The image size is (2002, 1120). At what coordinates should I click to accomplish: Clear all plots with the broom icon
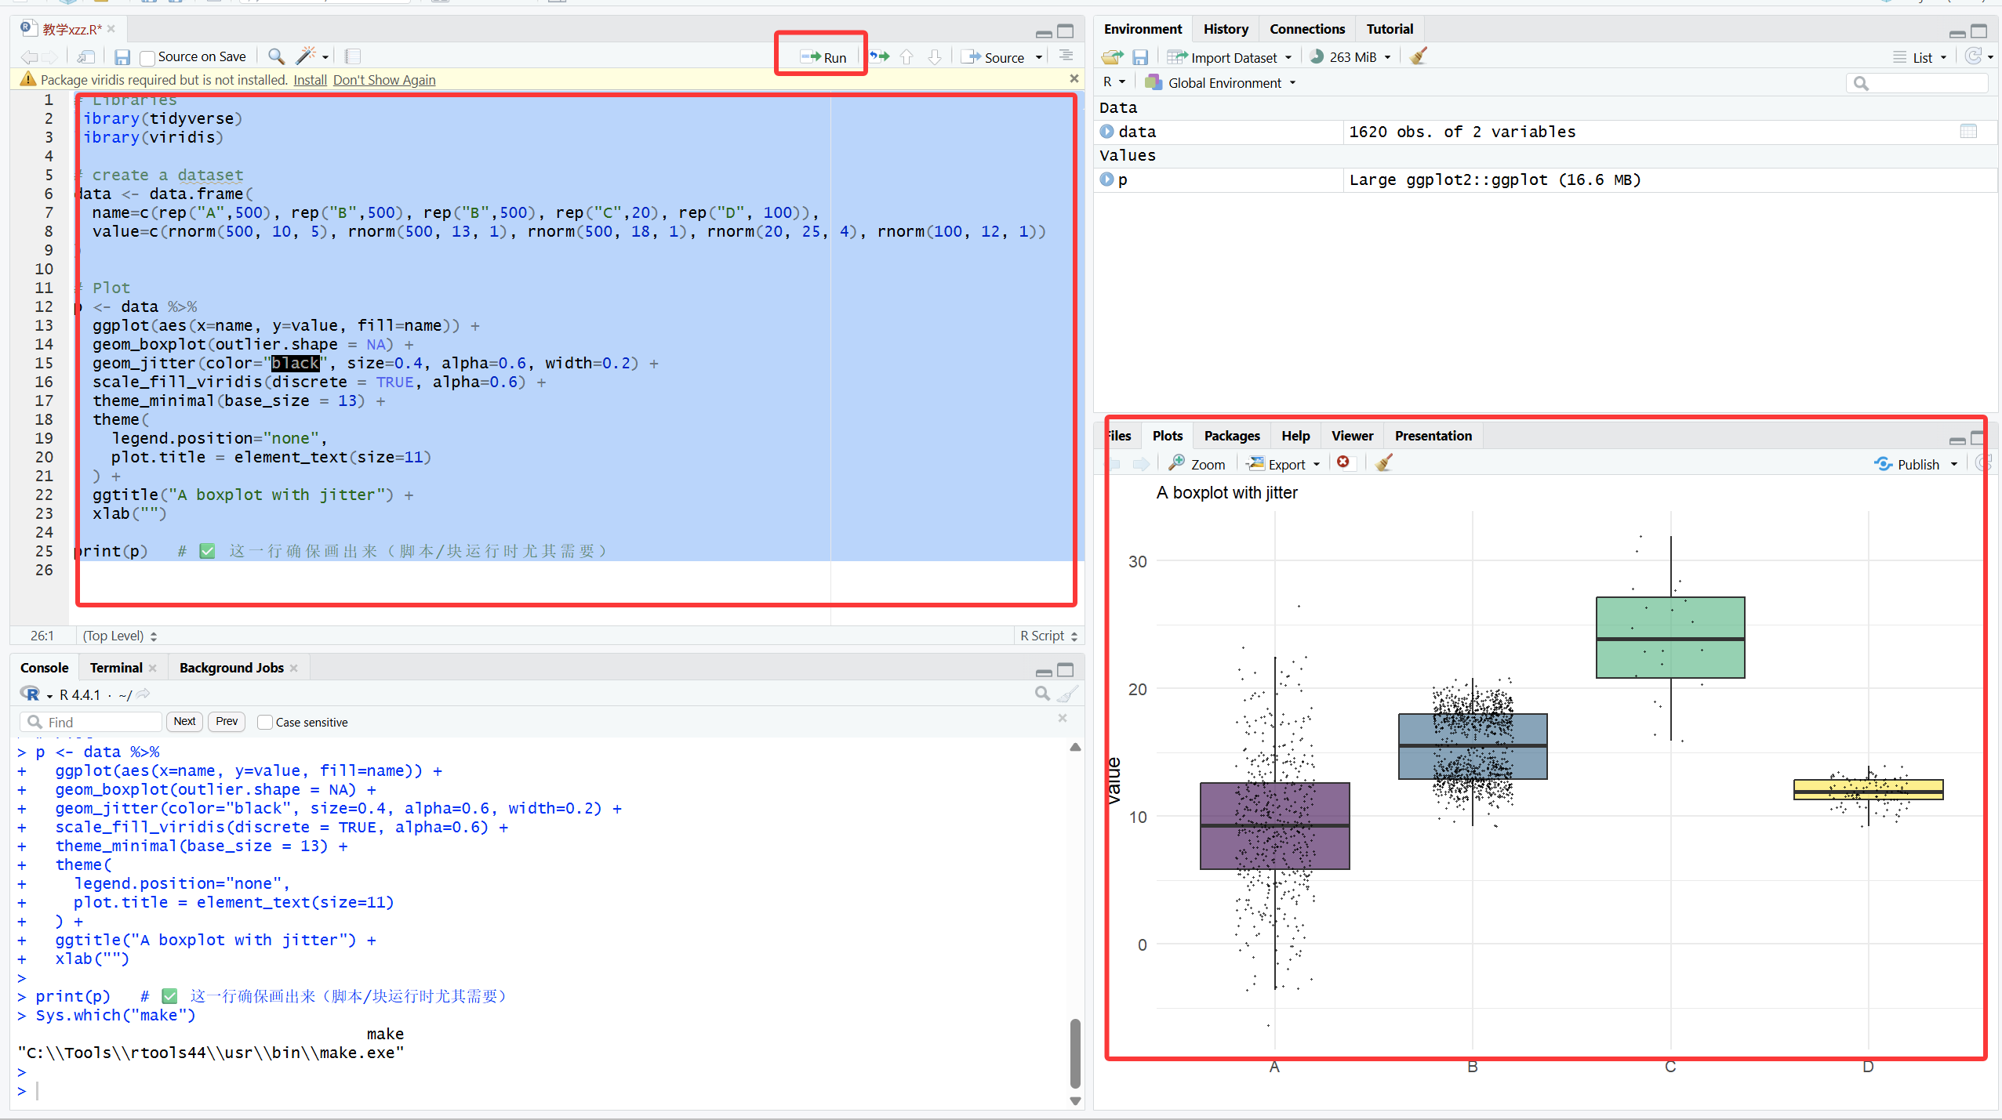(1384, 463)
